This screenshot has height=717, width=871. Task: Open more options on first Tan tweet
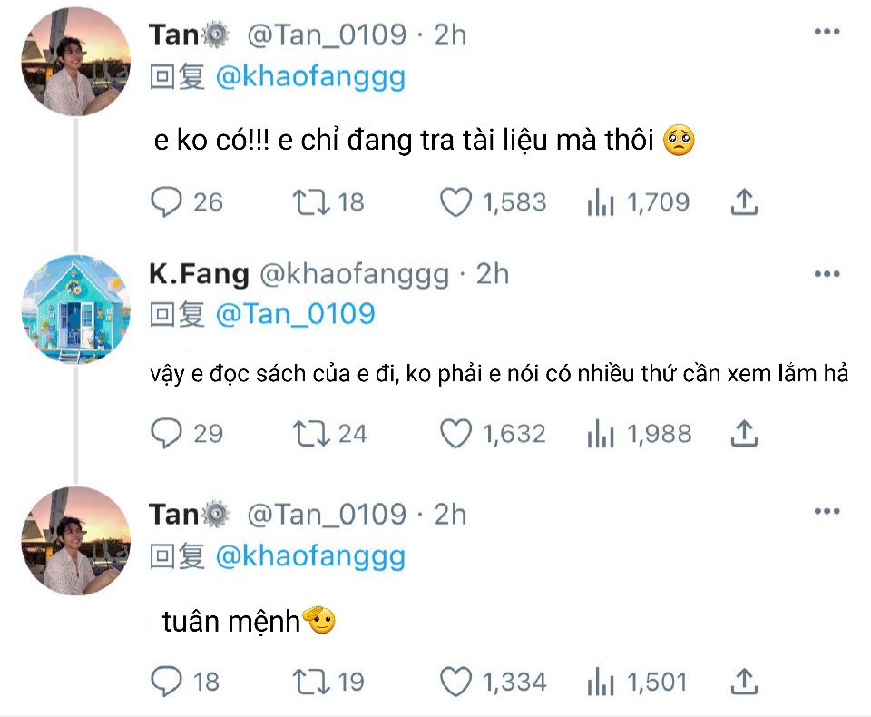(826, 32)
